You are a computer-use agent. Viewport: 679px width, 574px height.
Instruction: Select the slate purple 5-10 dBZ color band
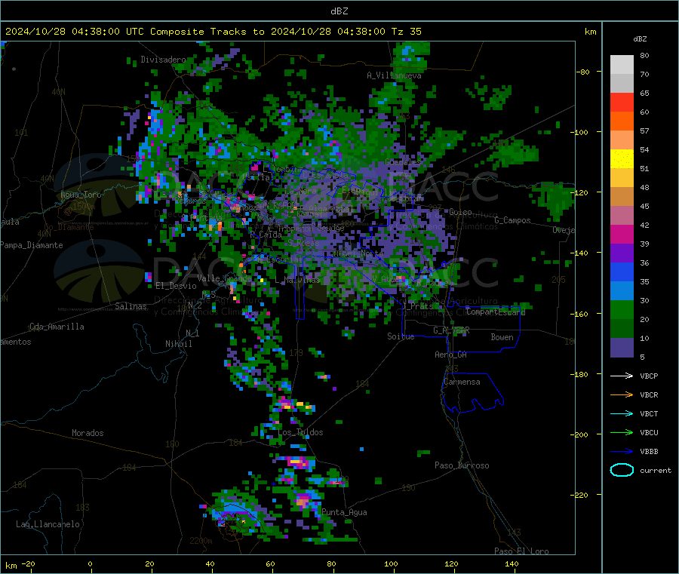tap(622, 348)
